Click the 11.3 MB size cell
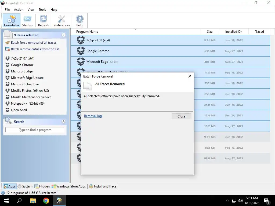This screenshot has height=206, width=275. [209, 72]
